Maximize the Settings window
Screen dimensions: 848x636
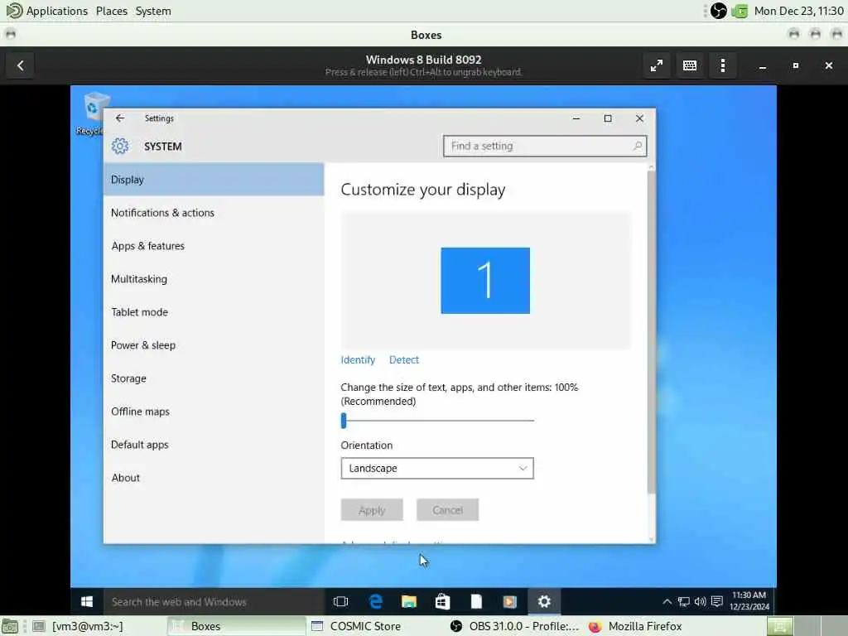point(608,118)
